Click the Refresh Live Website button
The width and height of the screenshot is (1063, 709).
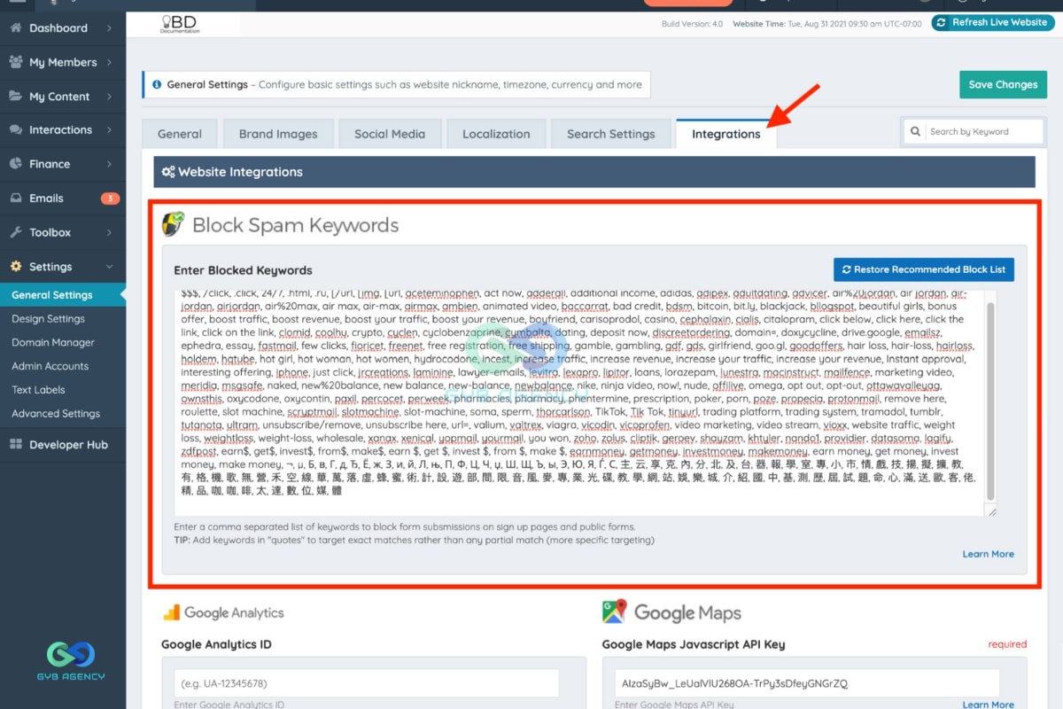point(992,22)
